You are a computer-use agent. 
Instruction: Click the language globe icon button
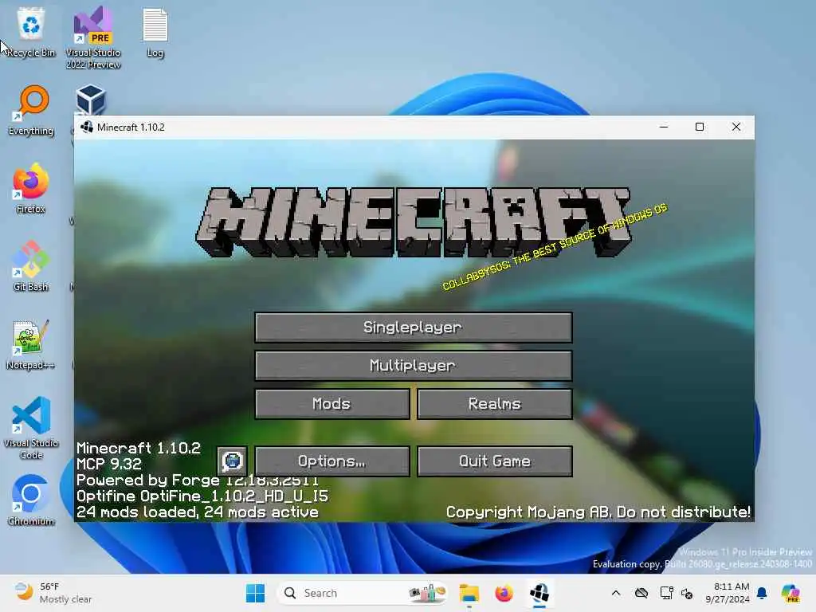pos(232,461)
